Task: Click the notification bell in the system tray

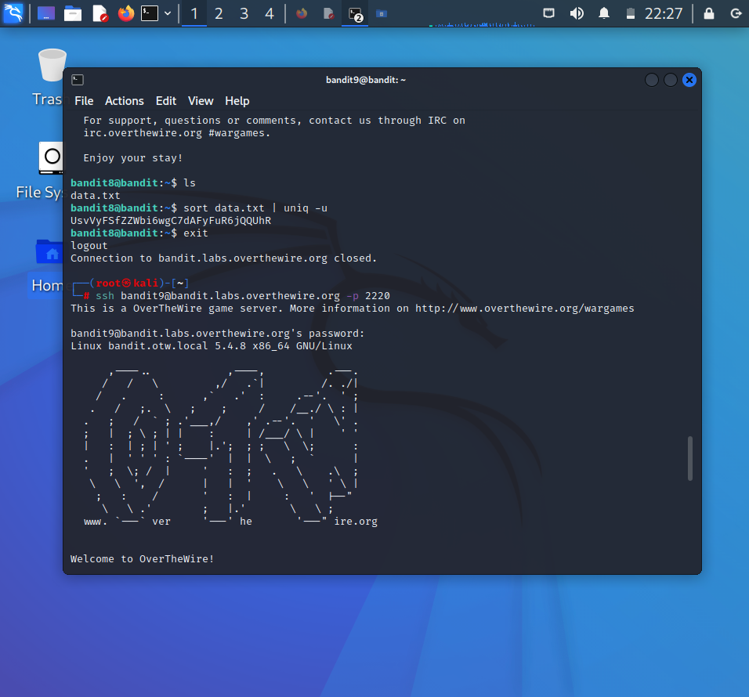Action: [603, 13]
